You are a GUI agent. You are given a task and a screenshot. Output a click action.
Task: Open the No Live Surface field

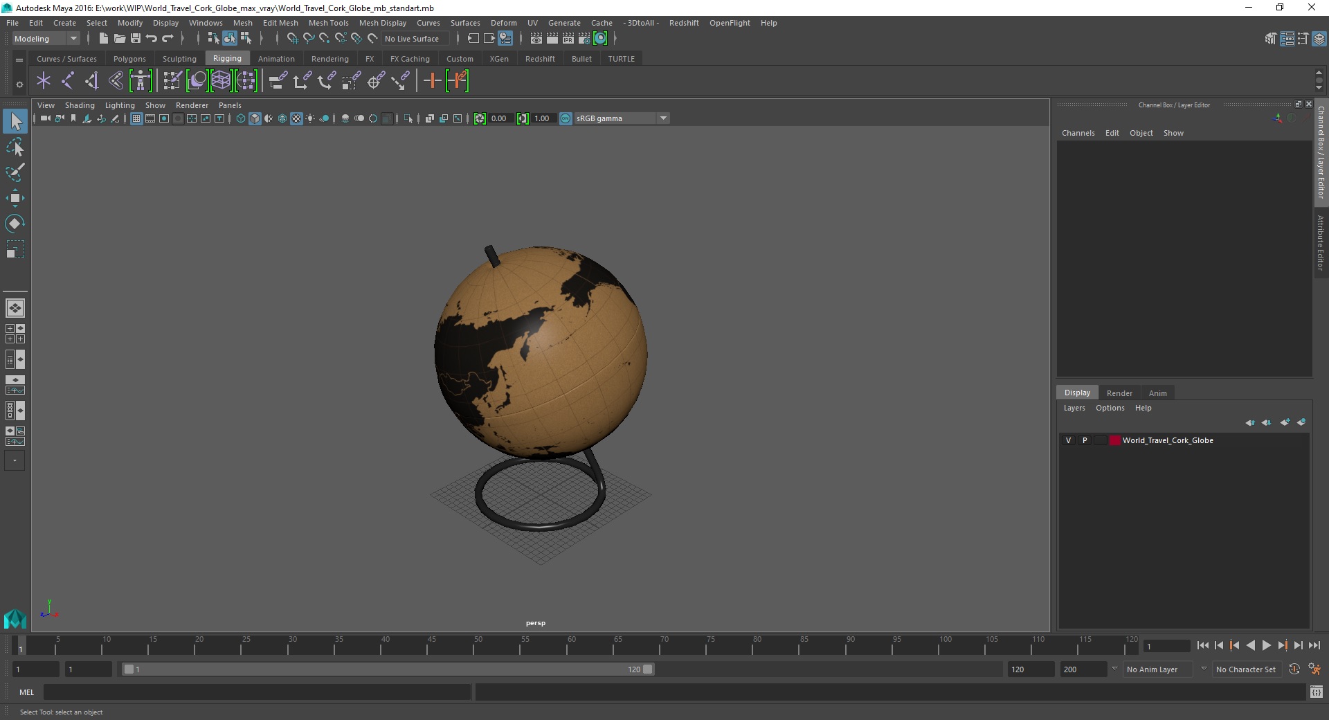click(416, 39)
